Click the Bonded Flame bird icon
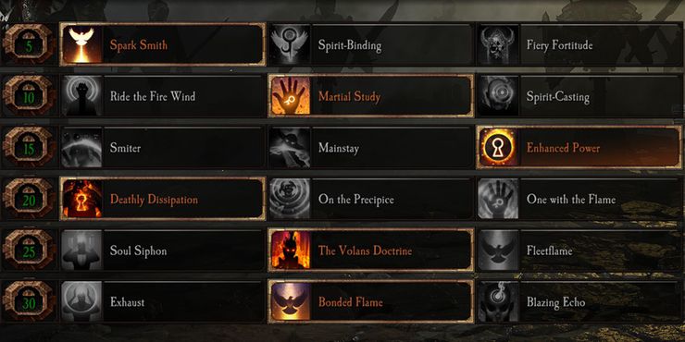This screenshot has width=685, height=342. pyautogui.click(x=290, y=302)
